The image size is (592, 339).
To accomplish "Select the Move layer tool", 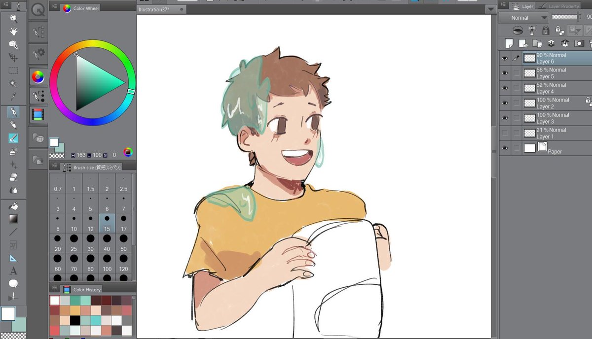I will coord(13,57).
